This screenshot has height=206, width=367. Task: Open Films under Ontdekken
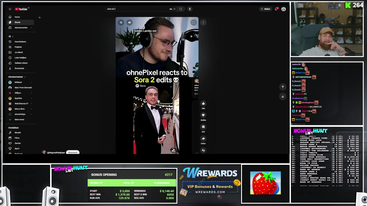(x=20, y=138)
